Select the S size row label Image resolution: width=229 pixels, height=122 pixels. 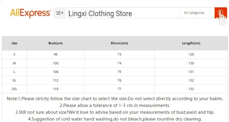(14, 54)
